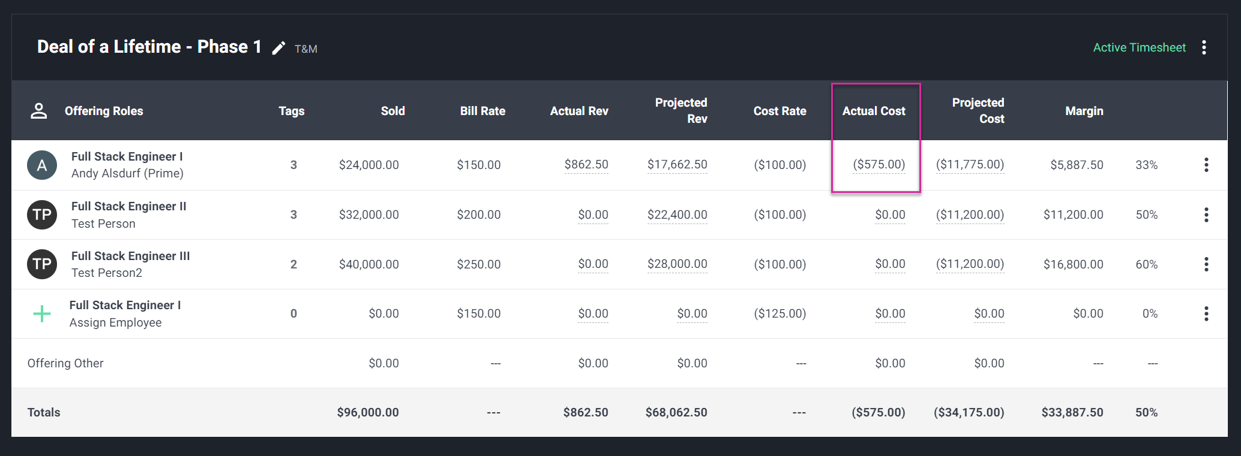The width and height of the screenshot is (1241, 456).
Task: Click the person icon in the header
Action: pyautogui.click(x=39, y=111)
